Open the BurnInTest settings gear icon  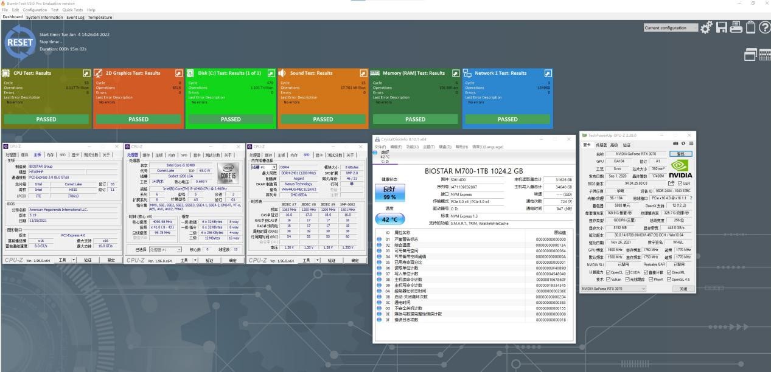click(x=706, y=27)
